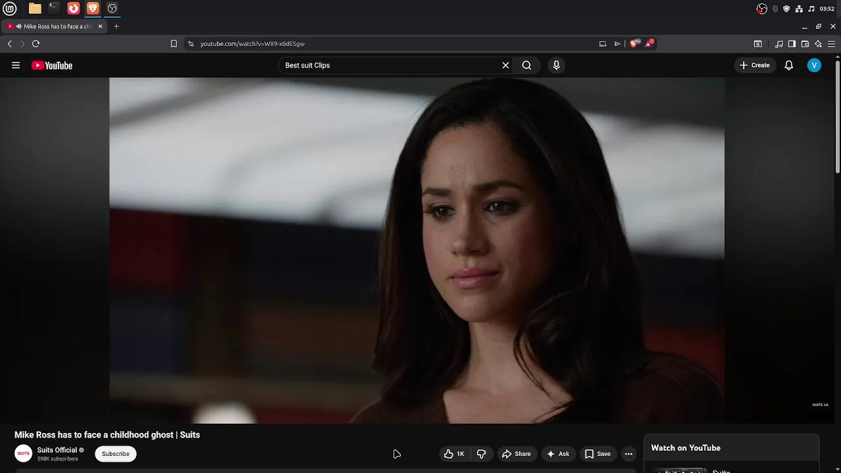Submit search with the magnifier button
This screenshot has height=473, width=841.
pyautogui.click(x=526, y=65)
